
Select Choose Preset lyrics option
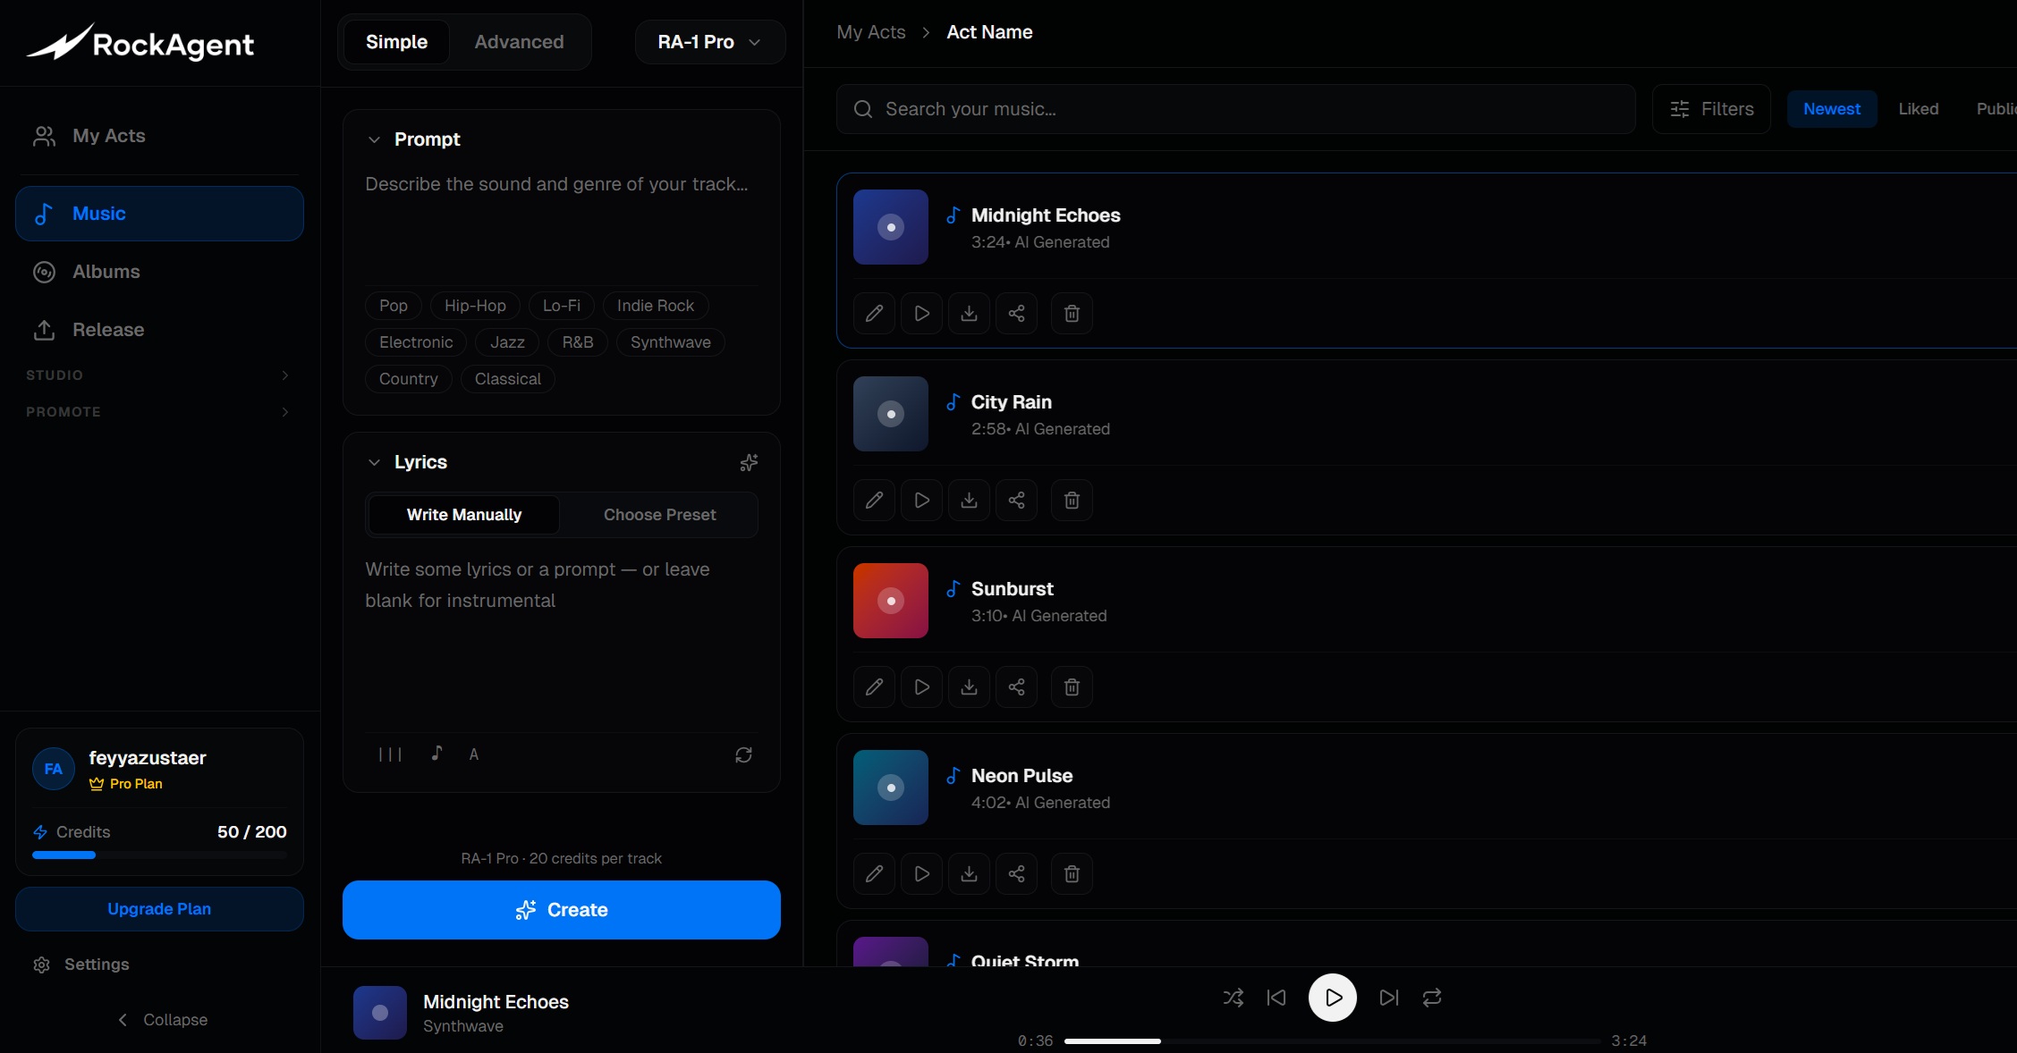pos(659,515)
